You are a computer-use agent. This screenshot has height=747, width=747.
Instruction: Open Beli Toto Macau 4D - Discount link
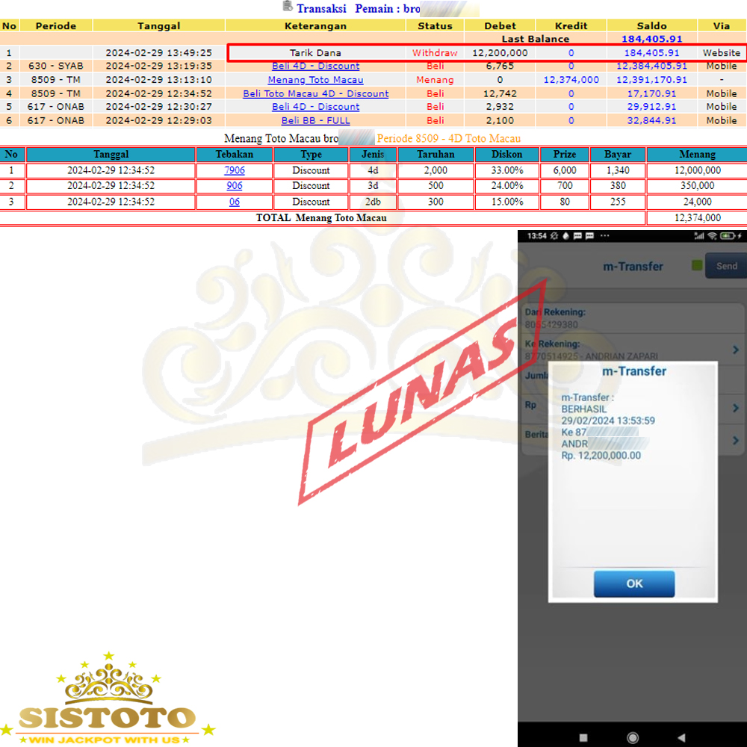click(315, 93)
